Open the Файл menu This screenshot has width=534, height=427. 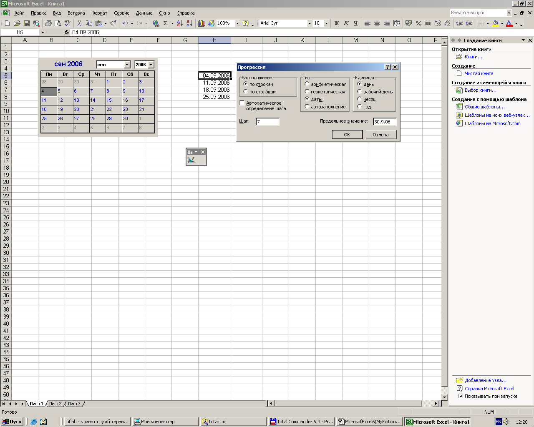[19, 13]
